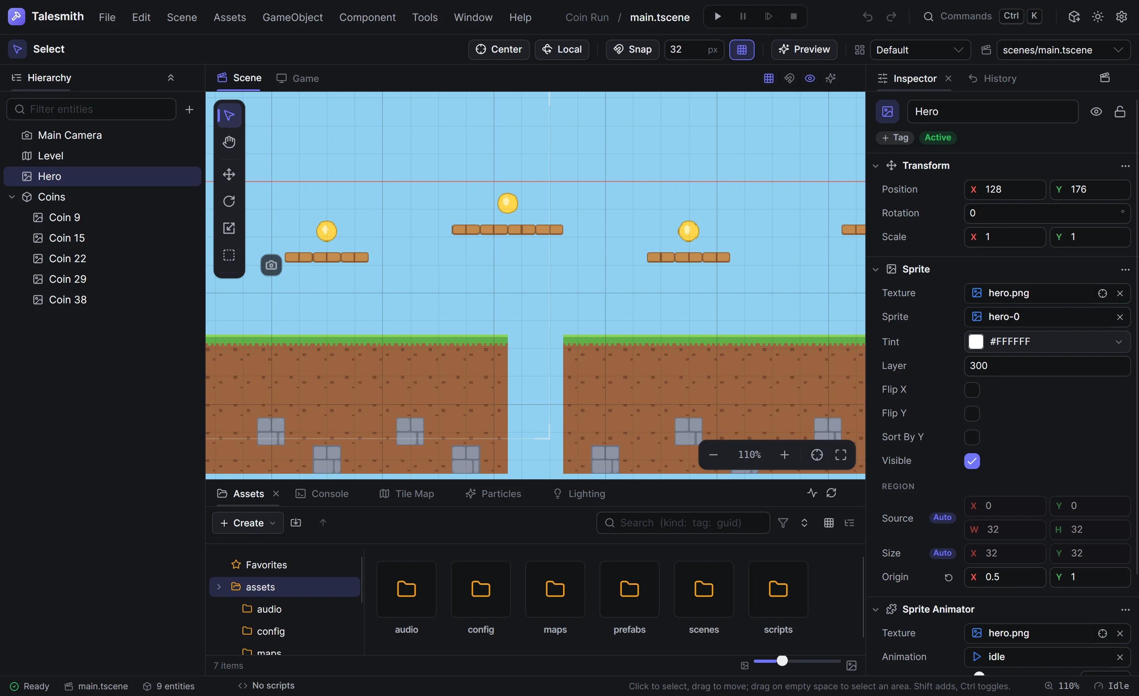Image resolution: width=1139 pixels, height=696 pixels.
Task: Collapse the Sprite Animator section
Action: point(876,609)
